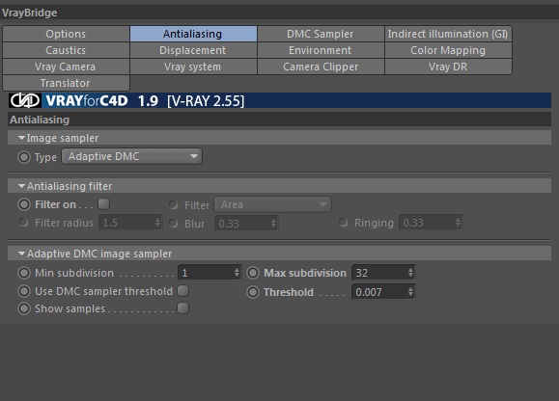Click the Ringing animation circle

coord(343,223)
